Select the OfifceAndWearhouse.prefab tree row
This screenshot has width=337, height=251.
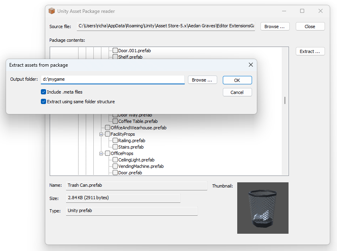(x=138, y=128)
